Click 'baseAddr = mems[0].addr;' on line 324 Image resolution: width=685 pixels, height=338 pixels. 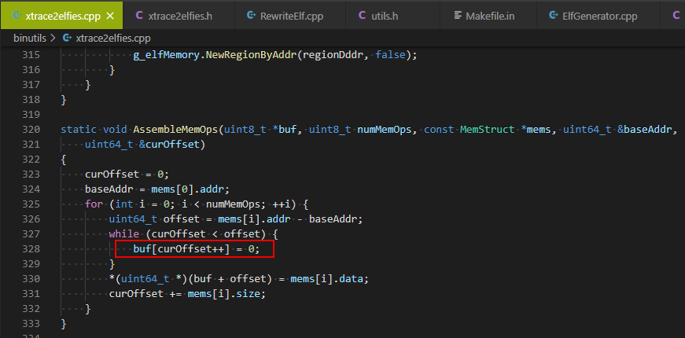coord(157,189)
